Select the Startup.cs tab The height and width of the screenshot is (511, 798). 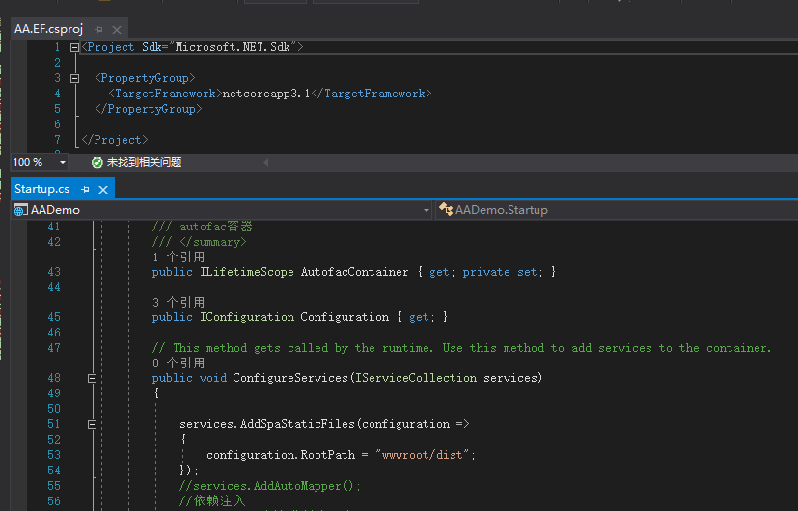coord(41,189)
